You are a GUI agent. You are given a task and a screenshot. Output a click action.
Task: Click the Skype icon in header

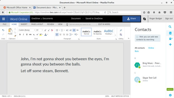pos(144,19)
